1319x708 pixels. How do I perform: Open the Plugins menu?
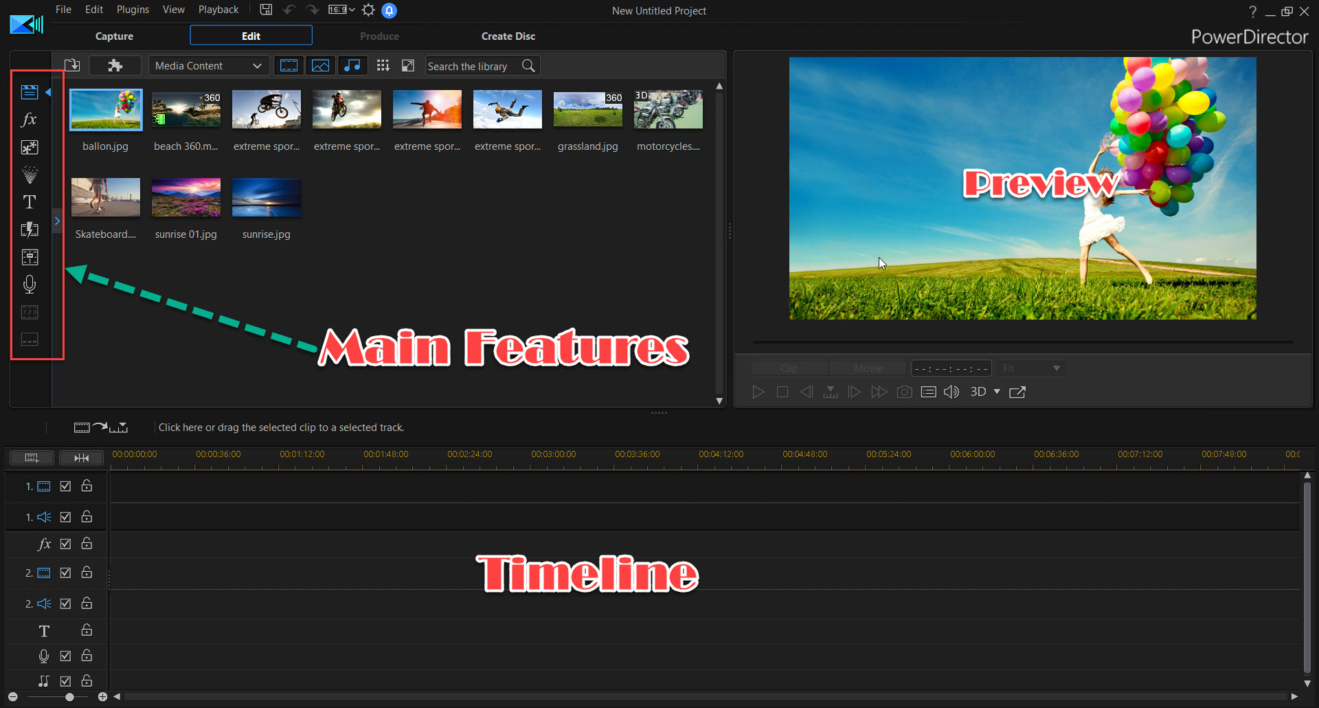point(133,10)
